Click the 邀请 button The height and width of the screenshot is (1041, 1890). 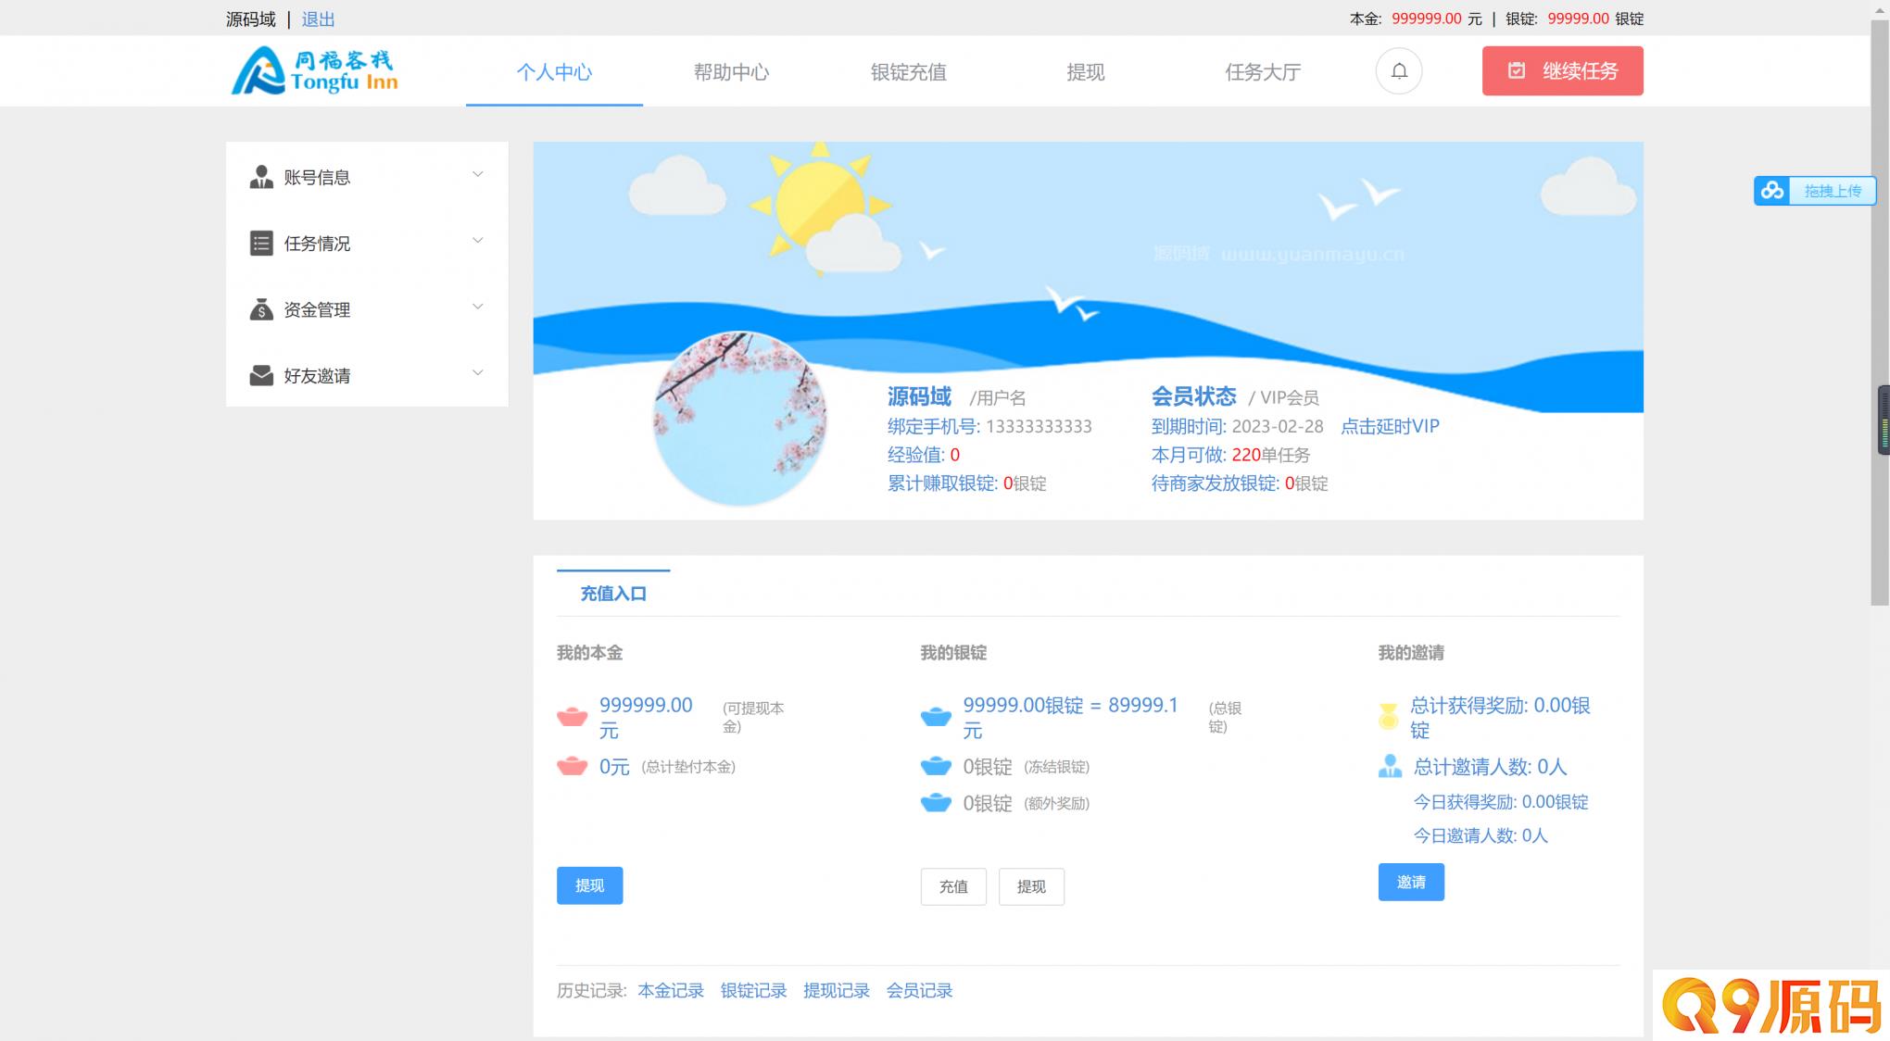click(x=1411, y=882)
